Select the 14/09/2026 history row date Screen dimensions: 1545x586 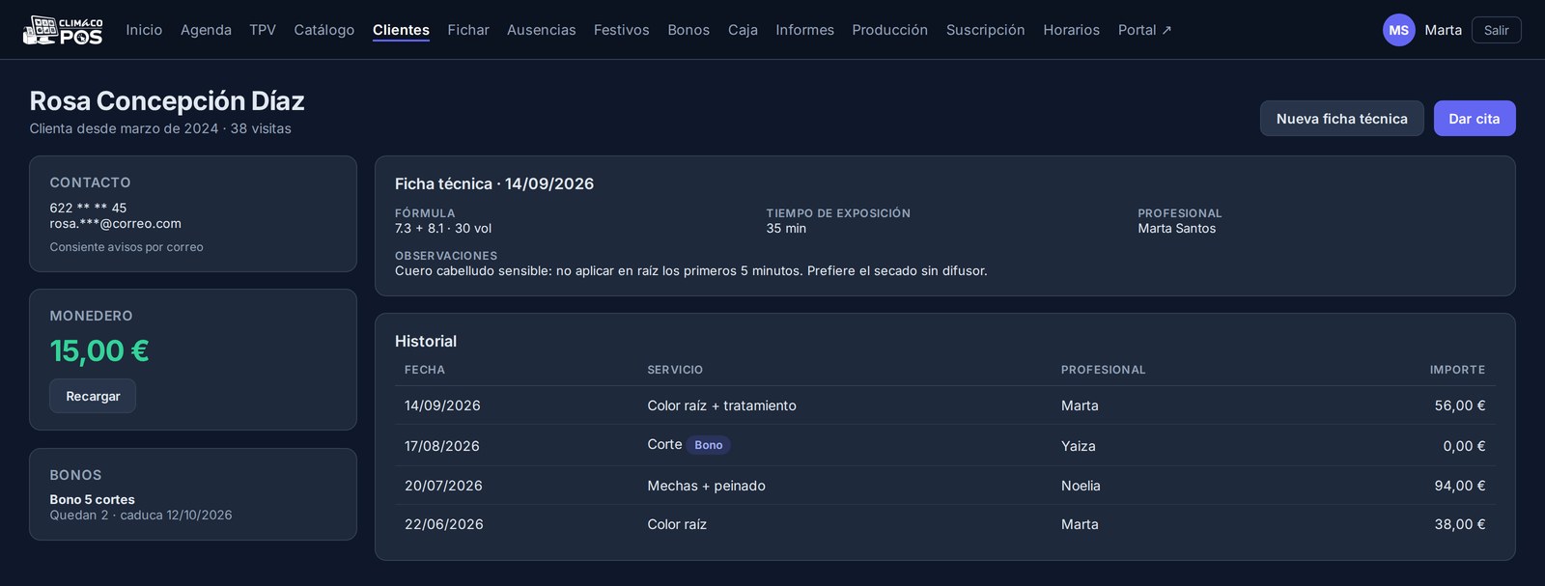click(x=442, y=405)
